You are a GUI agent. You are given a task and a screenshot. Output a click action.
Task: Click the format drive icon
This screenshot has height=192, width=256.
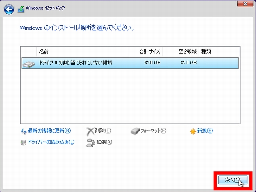point(135,131)
